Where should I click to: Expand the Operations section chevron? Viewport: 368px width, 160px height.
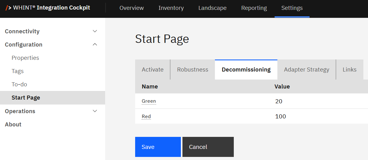(x=95, y=111)
